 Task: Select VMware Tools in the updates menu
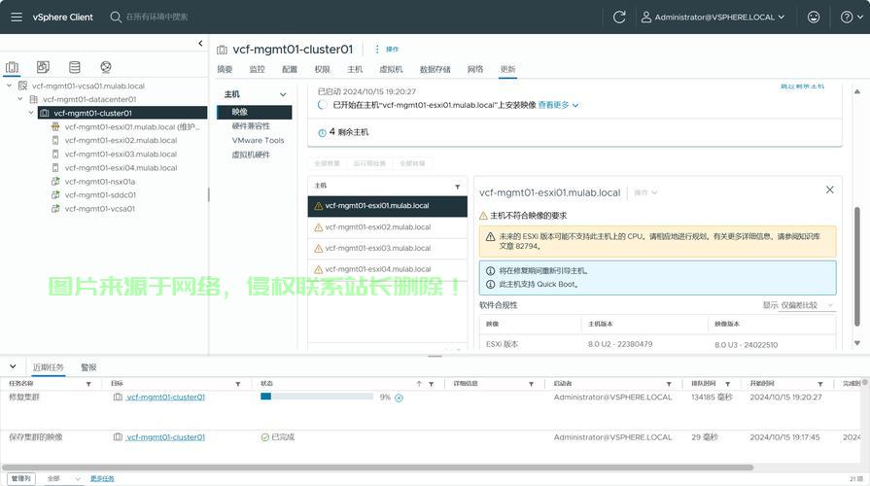[x=258, y=140]
